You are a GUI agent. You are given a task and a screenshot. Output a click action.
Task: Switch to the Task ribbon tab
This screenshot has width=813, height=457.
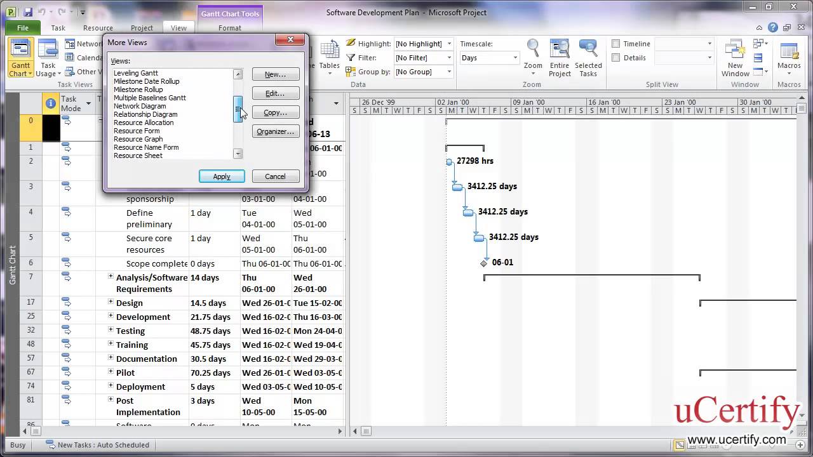[x=58, y=28]
